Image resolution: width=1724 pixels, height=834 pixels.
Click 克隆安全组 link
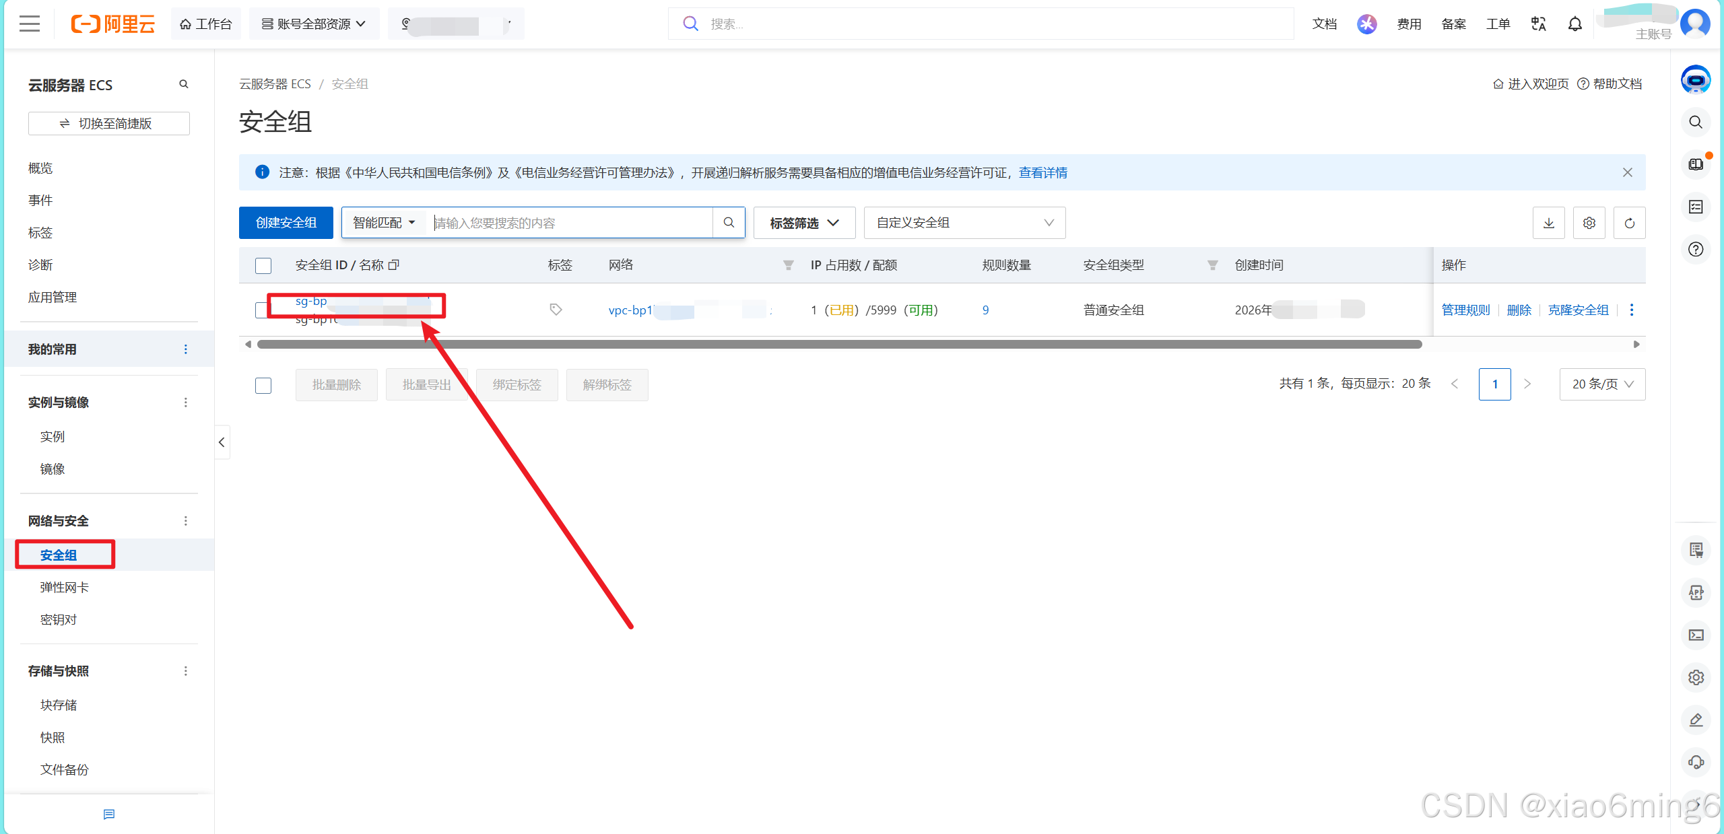1578,310
